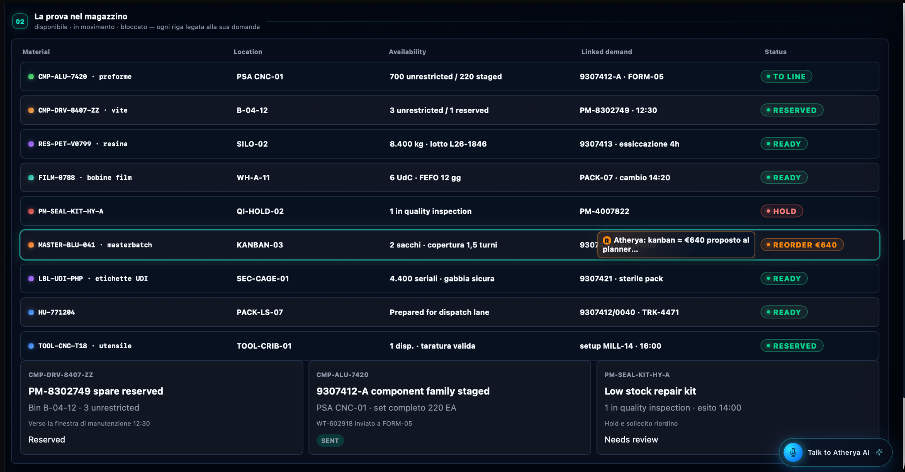
Task: Open the Atherya kanban €640 tooltip
Action: tap(676, 245)
